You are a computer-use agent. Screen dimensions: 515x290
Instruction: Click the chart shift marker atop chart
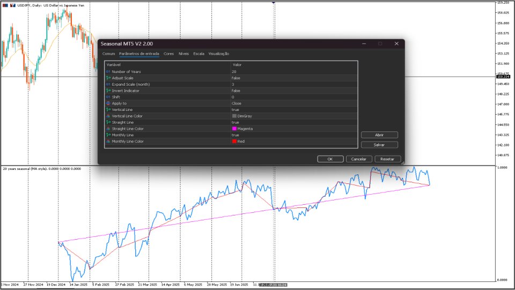click(273, 2)
